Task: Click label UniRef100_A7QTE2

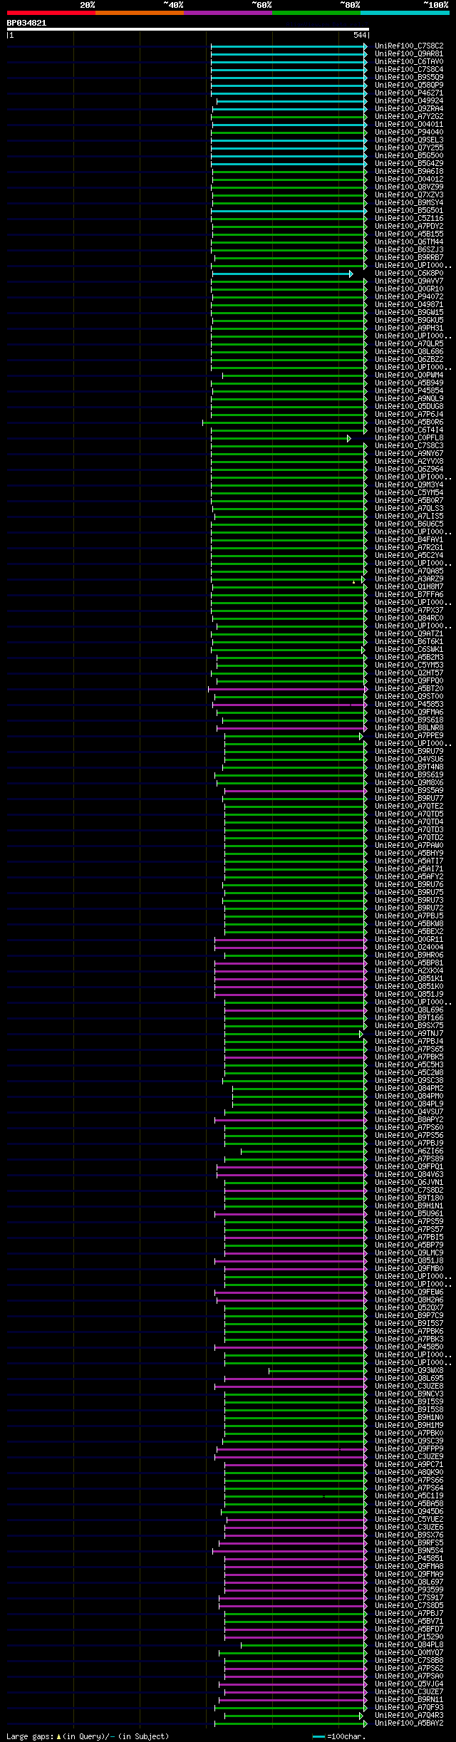Action: [409, 807]
